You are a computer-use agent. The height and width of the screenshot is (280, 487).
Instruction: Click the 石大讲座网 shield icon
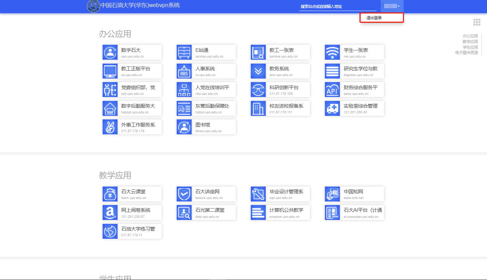coord(184,194)
